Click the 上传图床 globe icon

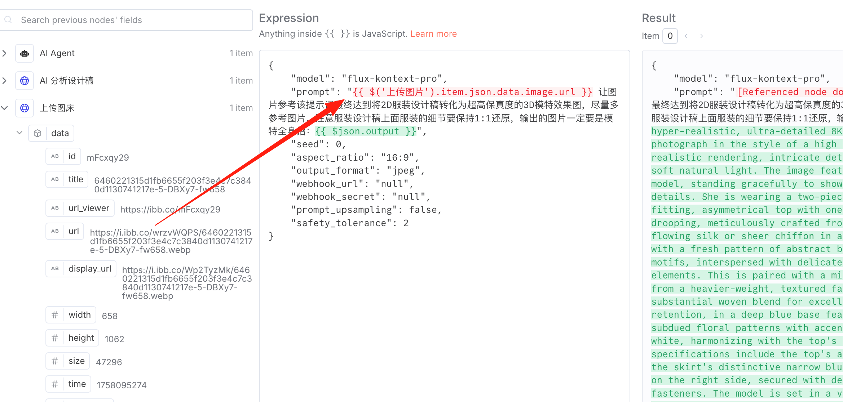25,108
